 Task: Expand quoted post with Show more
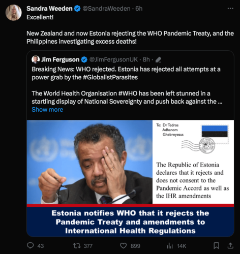(x=47, y=110)
